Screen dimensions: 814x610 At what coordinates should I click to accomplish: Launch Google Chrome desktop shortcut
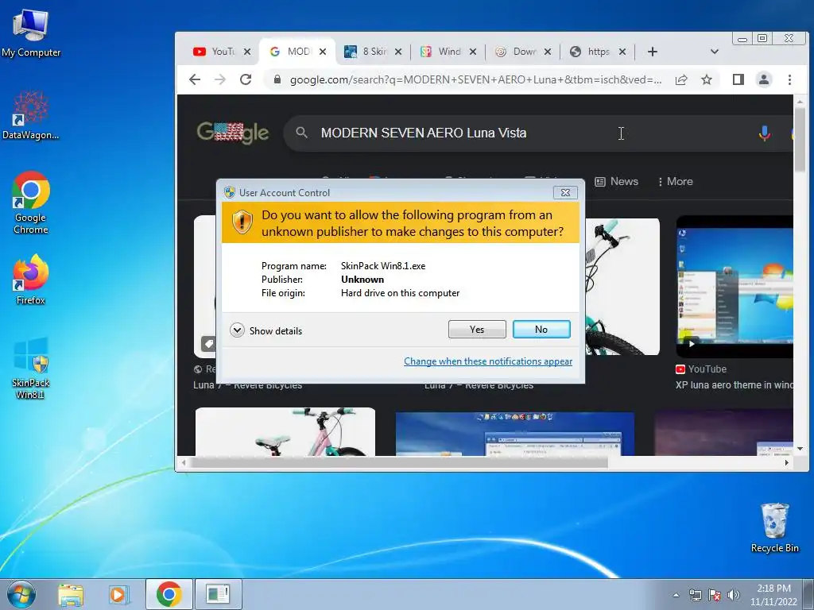tap(31, 203)
